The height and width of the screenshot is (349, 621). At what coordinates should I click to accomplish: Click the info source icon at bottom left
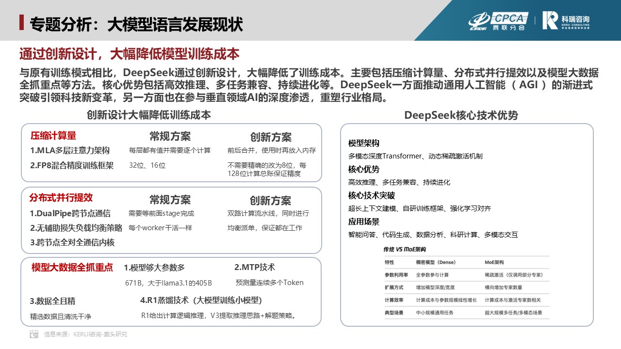pyautogui.click(x=34, y=333)
